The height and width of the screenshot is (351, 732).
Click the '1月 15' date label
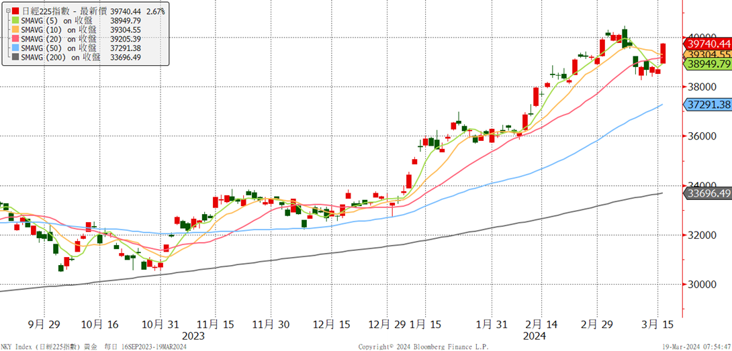point(426,324)
